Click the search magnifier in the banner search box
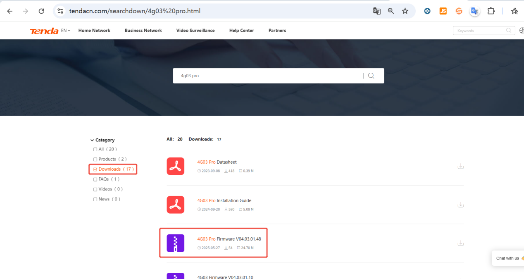 (371, 76)
